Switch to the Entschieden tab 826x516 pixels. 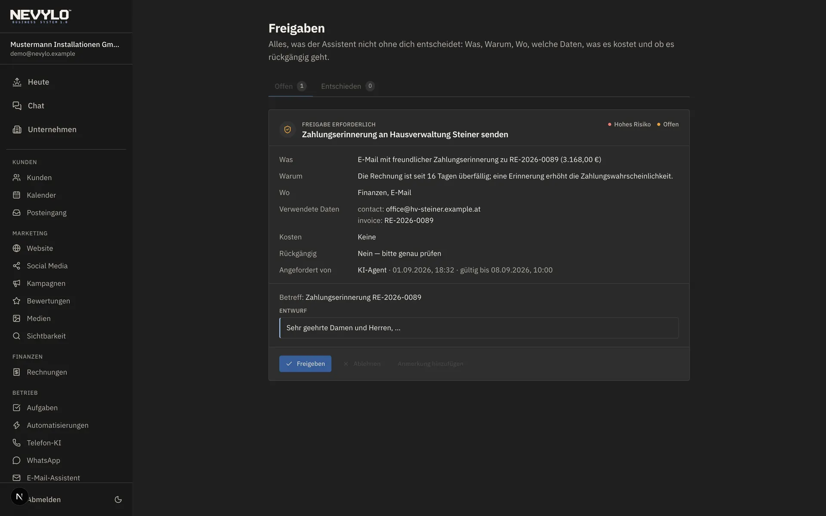pyautogui.click(x=348, y=86)
